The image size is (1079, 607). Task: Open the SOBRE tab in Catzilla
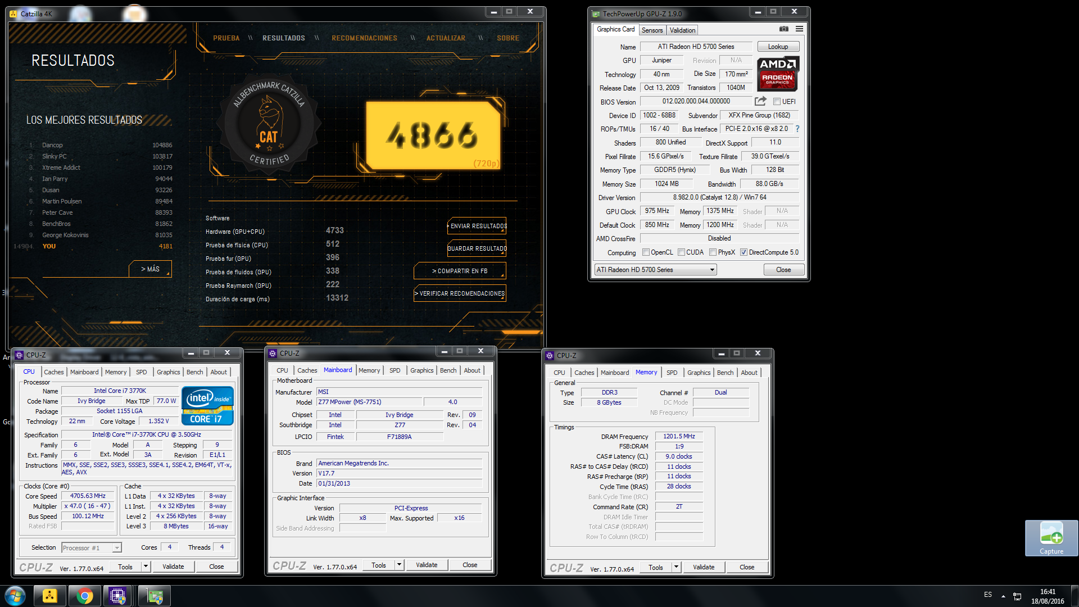tap(508, 38)
